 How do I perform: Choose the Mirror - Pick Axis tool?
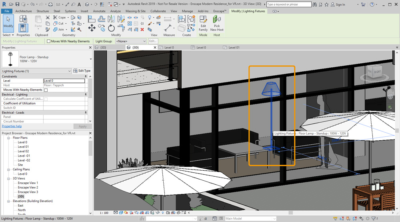tap(111, 19)
